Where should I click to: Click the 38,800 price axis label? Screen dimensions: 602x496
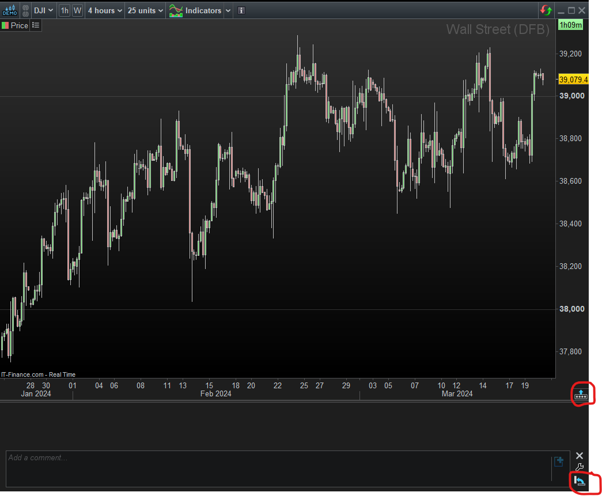570,139
